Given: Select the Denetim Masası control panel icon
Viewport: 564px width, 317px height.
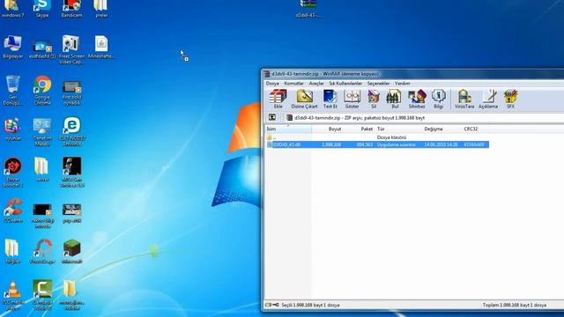Looking at the screenshot, I should pyautogui.click(x=42, y=131).
